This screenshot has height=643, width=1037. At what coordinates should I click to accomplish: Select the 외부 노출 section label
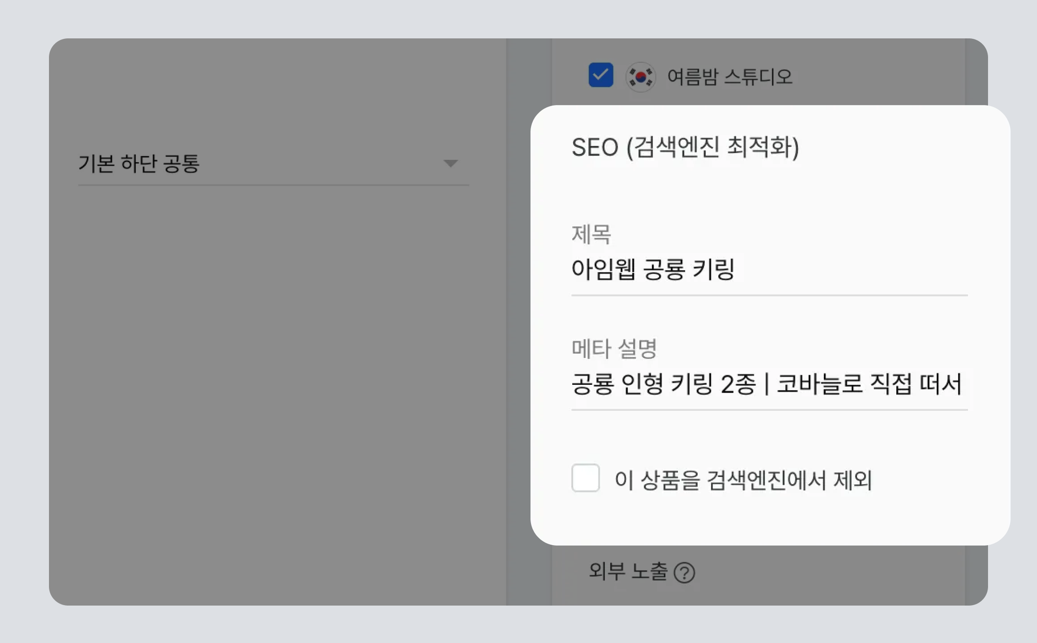pyautogui.click(x=628, y=571)
